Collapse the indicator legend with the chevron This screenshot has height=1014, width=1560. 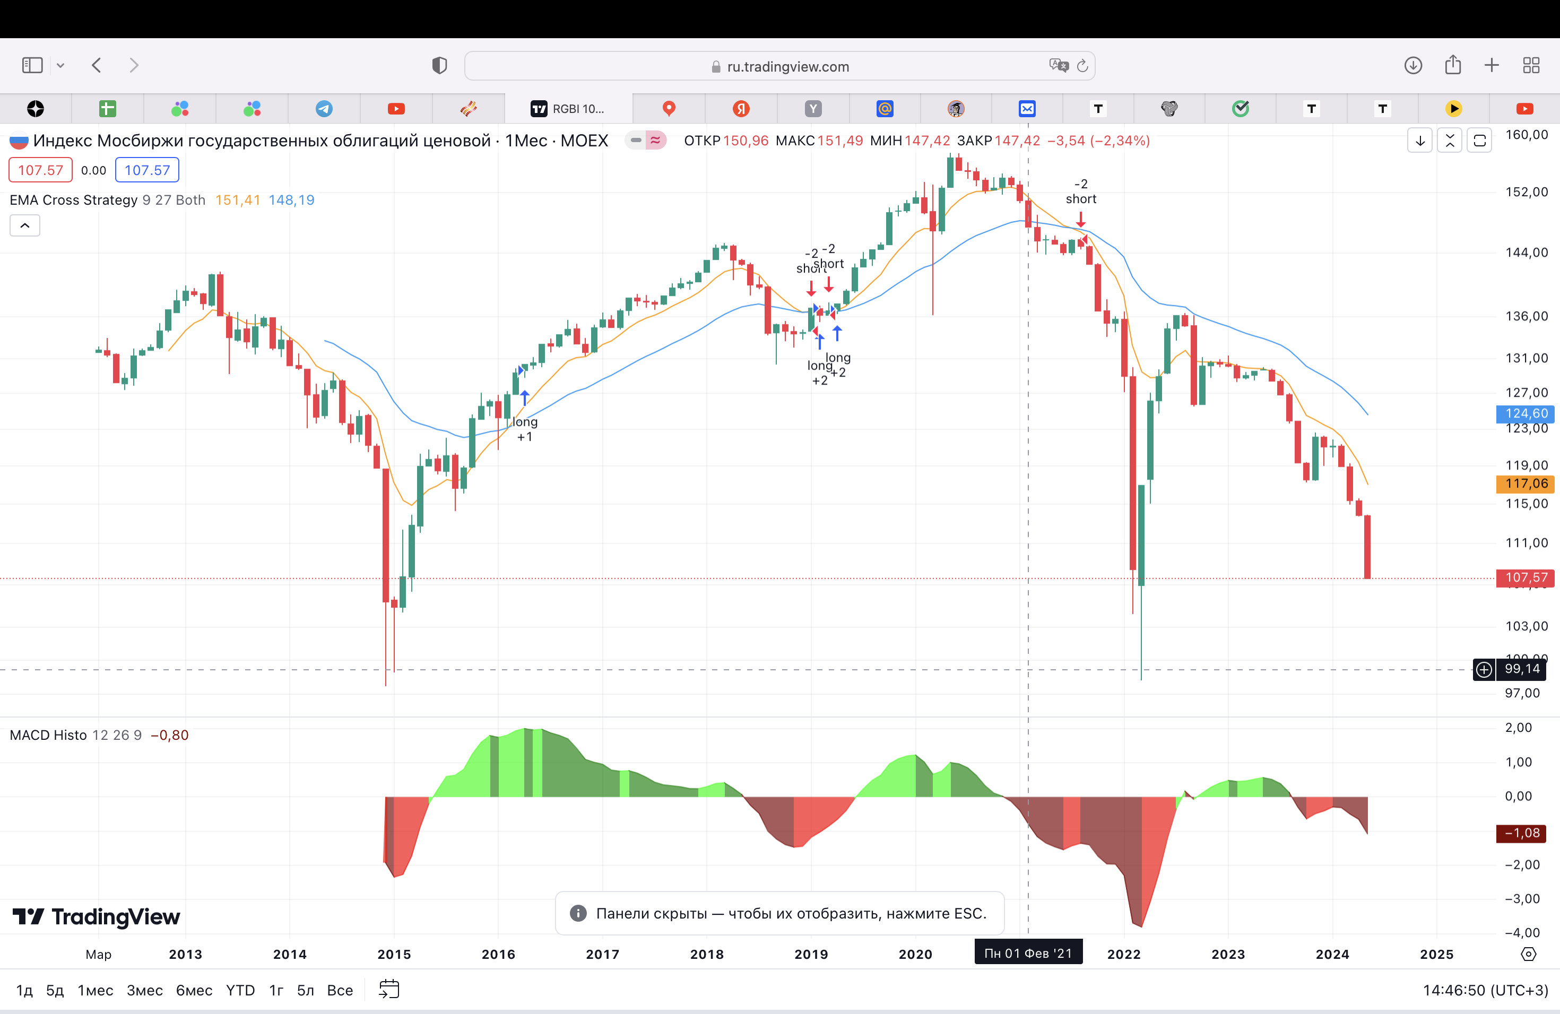(x=25, y=225)
